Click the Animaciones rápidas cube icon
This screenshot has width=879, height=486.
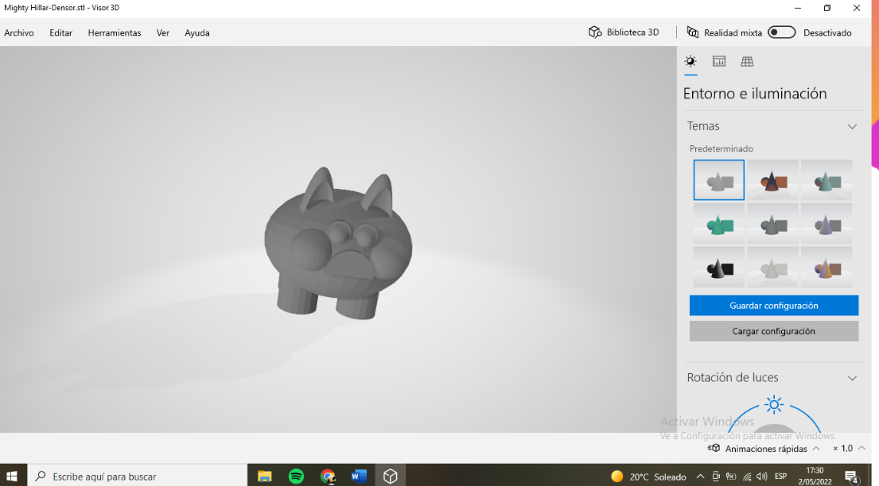click(716, 449)
